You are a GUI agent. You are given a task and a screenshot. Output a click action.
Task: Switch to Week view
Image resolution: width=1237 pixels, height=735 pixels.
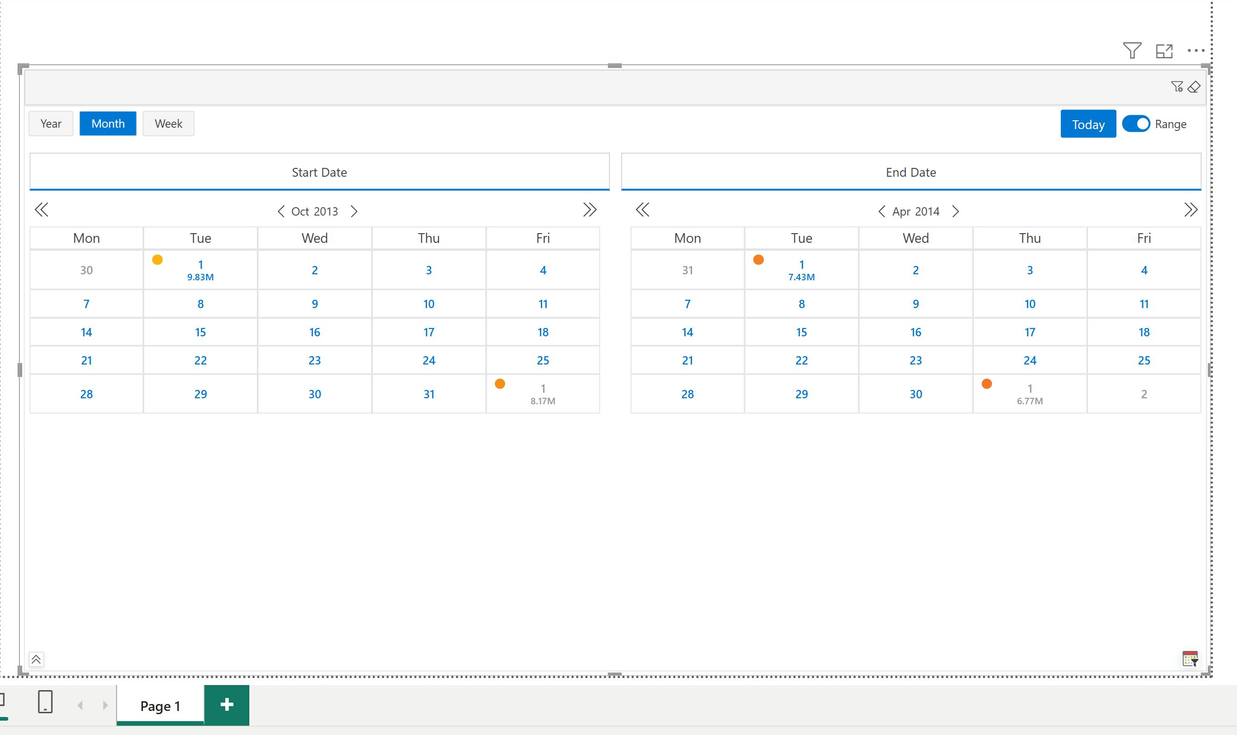tap(168, 124)
